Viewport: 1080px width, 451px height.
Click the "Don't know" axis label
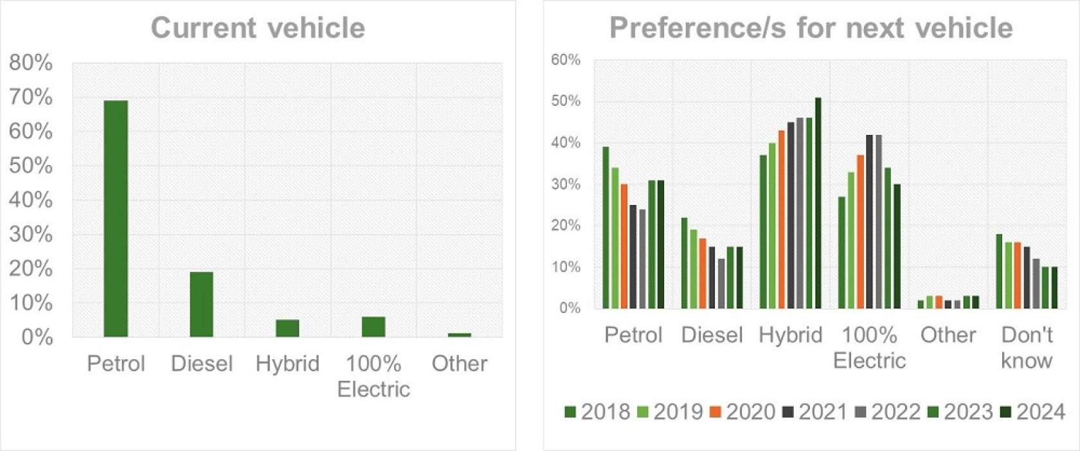tap(1027, 348)
